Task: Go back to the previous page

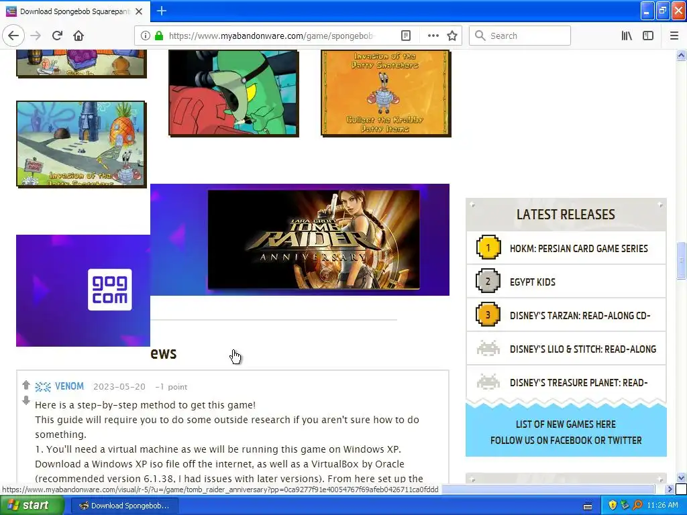Action: (13, 36)
